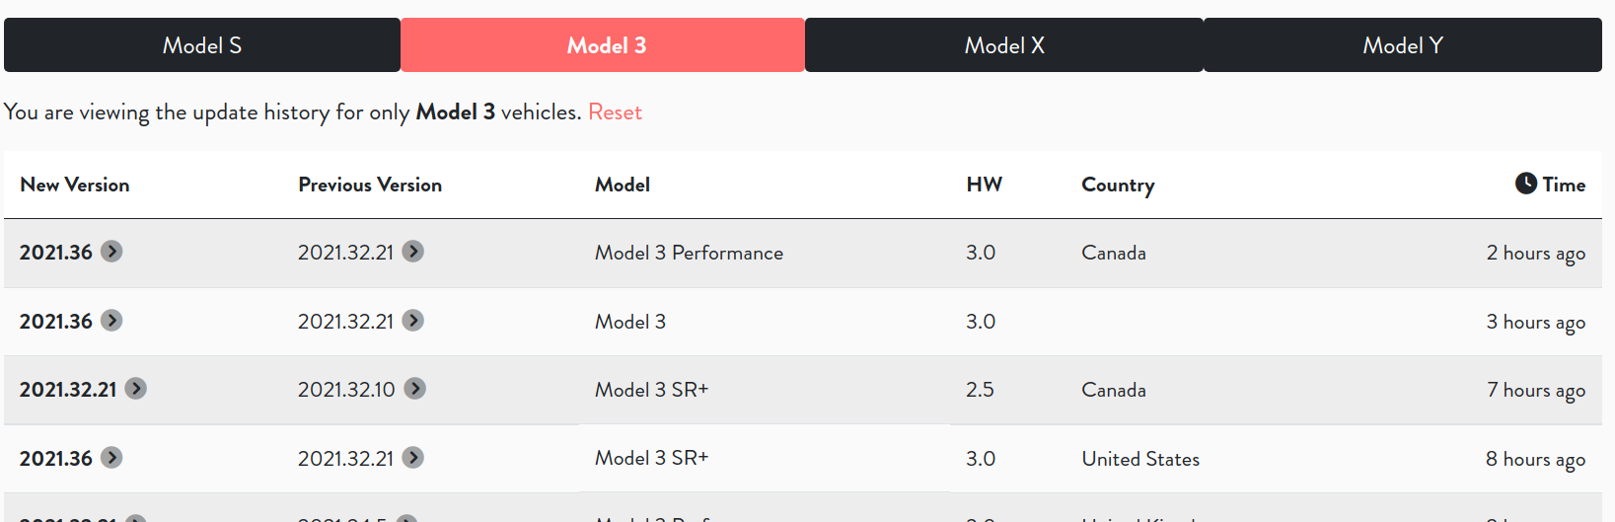Click the Model 3 Performance row entry

tap(689, 253)
